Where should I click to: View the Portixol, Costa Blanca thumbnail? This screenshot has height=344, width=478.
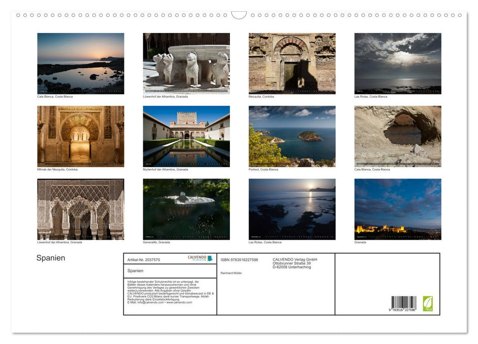pyautogui.click(x=292, y=136)
